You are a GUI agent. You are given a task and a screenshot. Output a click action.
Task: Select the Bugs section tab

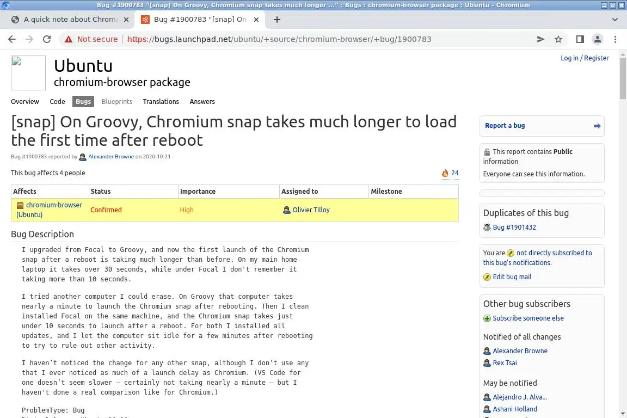[83, 102]
